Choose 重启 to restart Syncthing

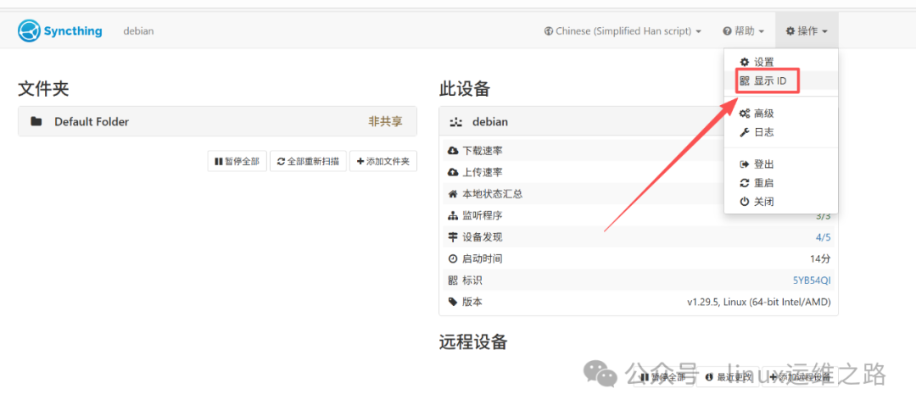[780, 183]
